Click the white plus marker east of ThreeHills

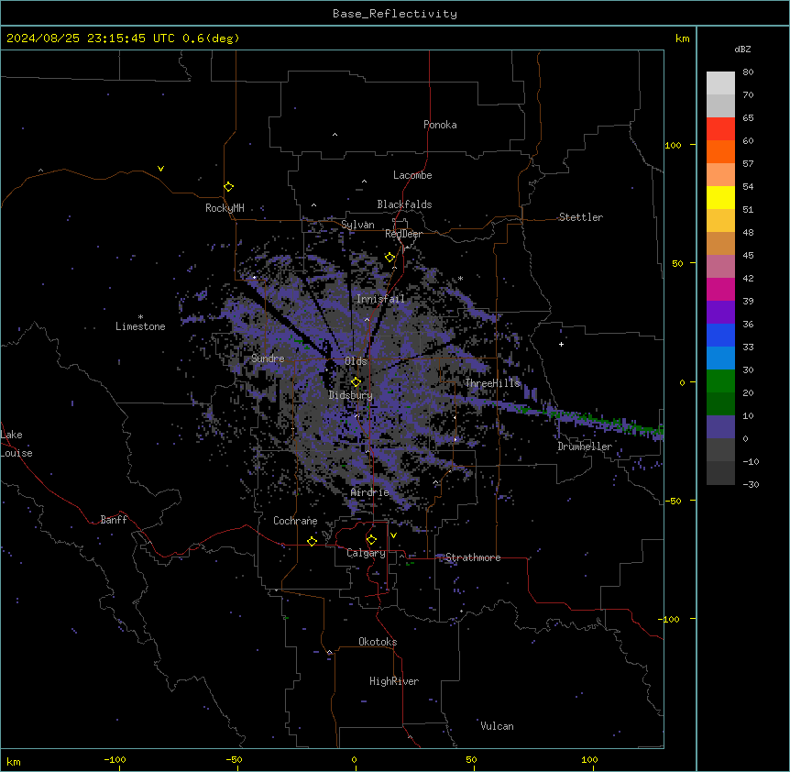(x=561, y=344)
